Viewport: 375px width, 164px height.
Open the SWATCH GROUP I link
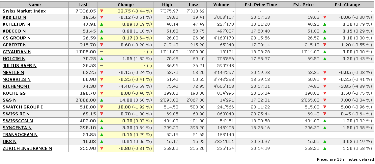23,107
